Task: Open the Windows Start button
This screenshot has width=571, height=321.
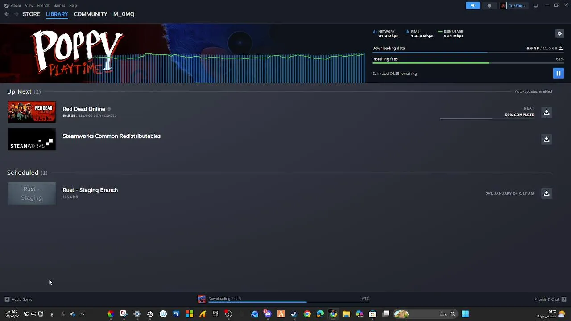Action: click(x=465, y=314)
